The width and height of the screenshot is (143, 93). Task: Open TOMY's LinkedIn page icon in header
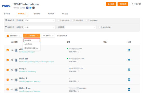point(27,8)
